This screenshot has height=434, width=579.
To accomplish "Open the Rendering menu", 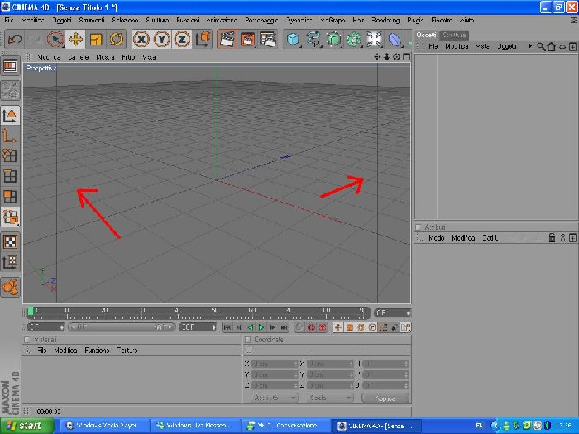I will tap(385, 21).
